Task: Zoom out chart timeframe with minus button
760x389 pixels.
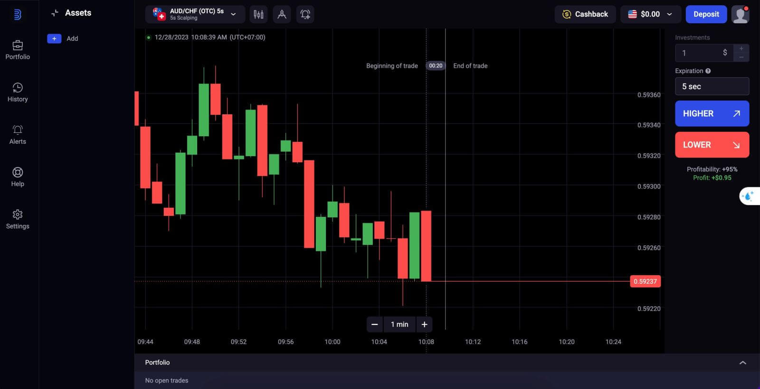Action: [375, 324]
